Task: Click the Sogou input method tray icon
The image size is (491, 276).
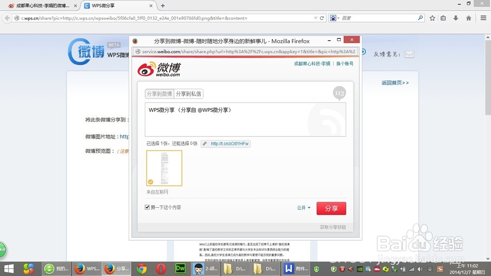Action: point(440,269)
